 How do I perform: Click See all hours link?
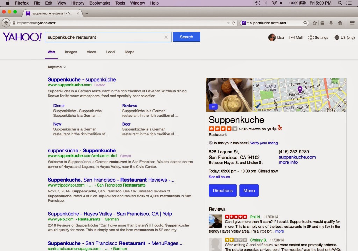click(x=219, y=177)
